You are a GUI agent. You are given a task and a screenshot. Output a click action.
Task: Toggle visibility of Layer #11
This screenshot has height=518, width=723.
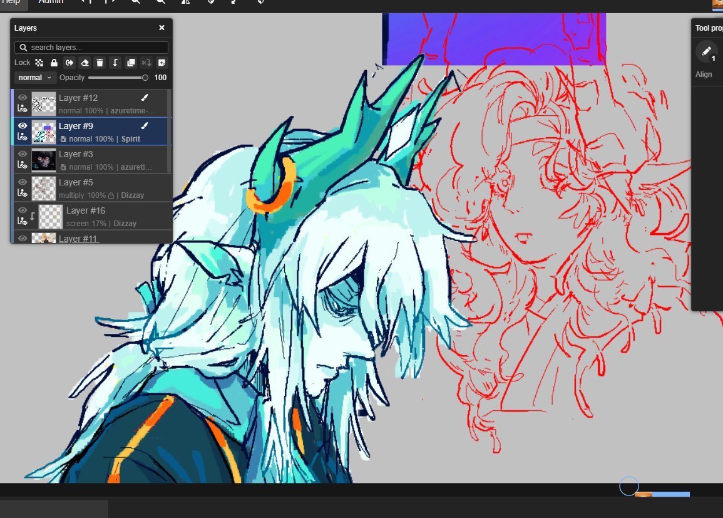pos(22,238)
